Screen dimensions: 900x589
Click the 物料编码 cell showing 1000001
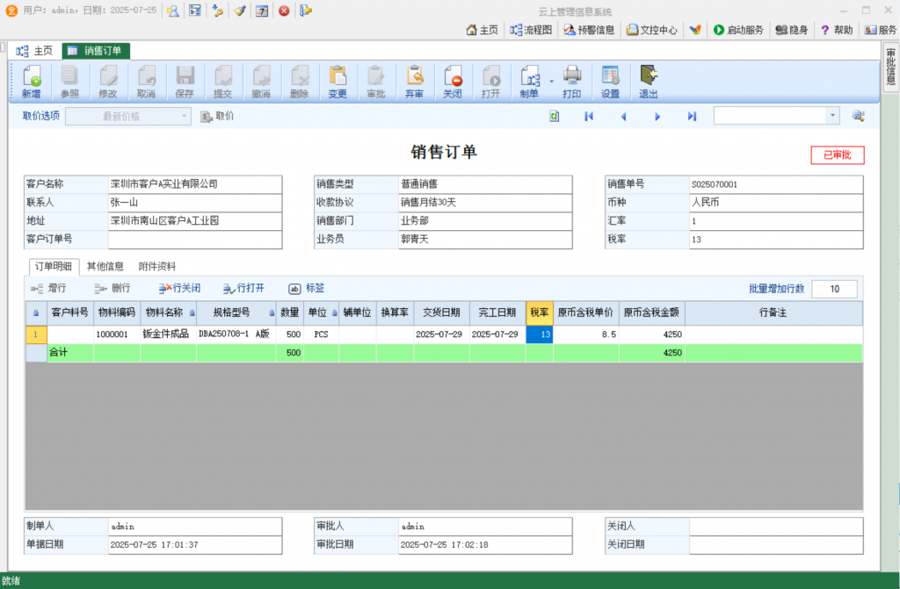coord(117,334)
